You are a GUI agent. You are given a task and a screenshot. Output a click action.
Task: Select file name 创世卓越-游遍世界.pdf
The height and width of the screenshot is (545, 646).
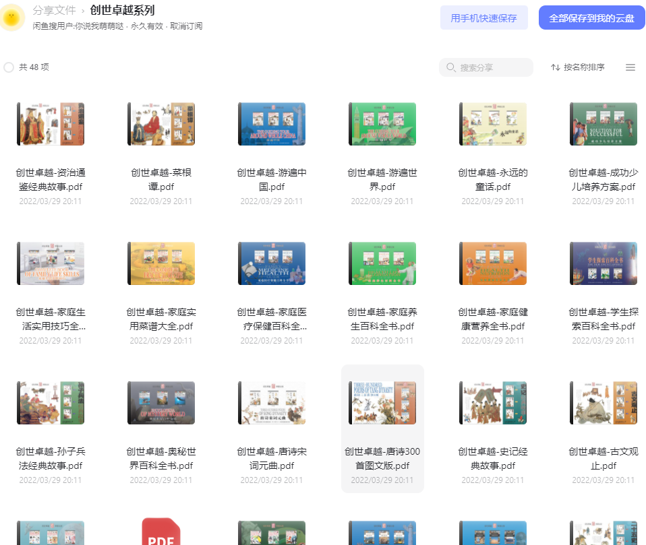coord(382,179)
